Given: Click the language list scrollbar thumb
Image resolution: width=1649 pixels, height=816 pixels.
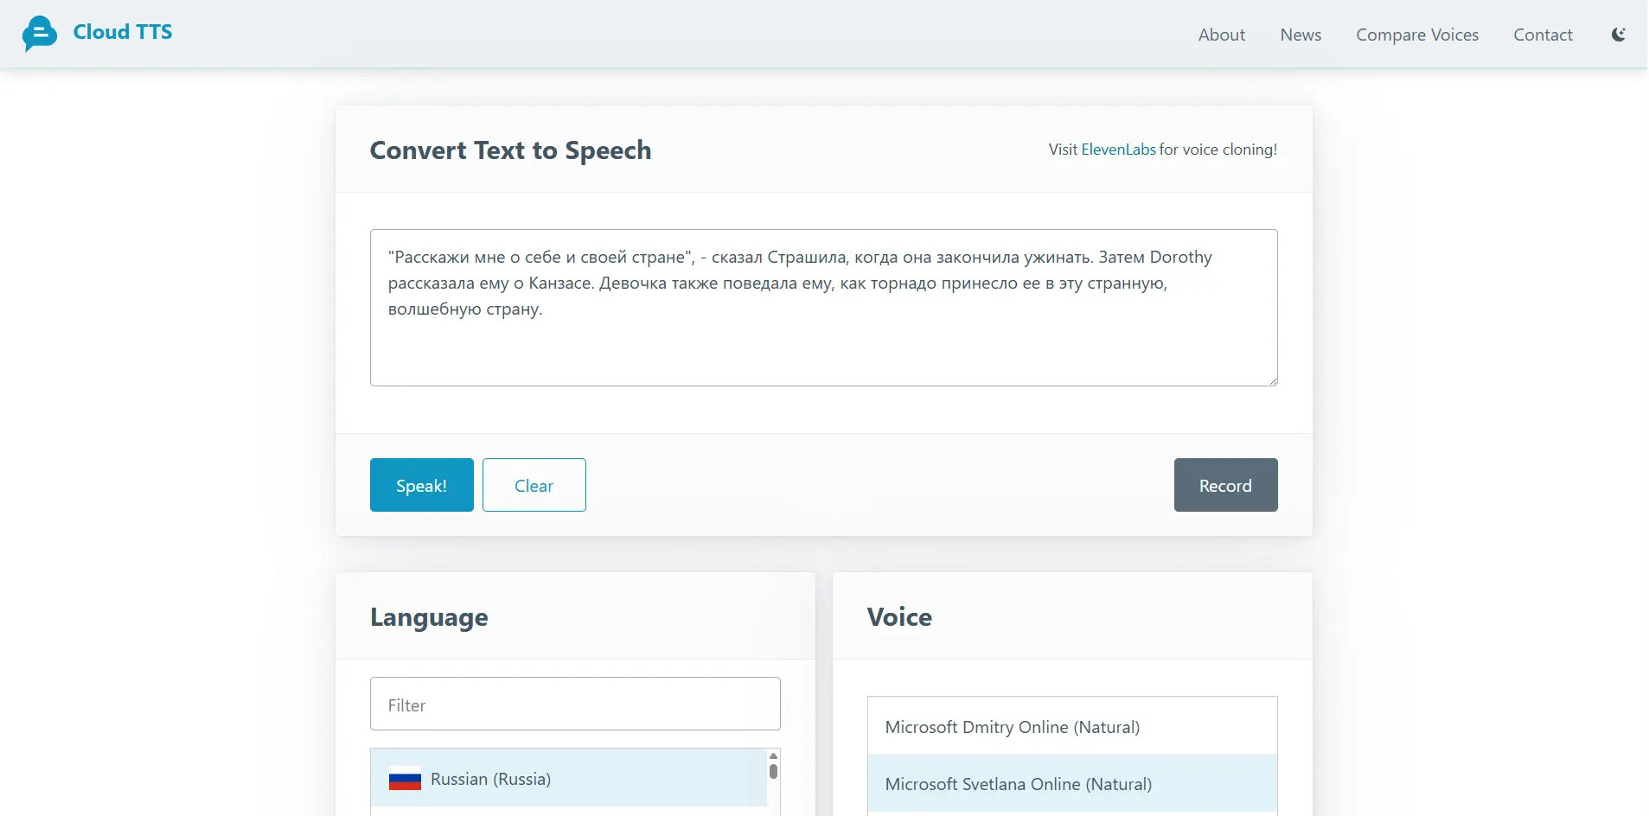Looking at the screenshot, I should (x=773, y=771).
